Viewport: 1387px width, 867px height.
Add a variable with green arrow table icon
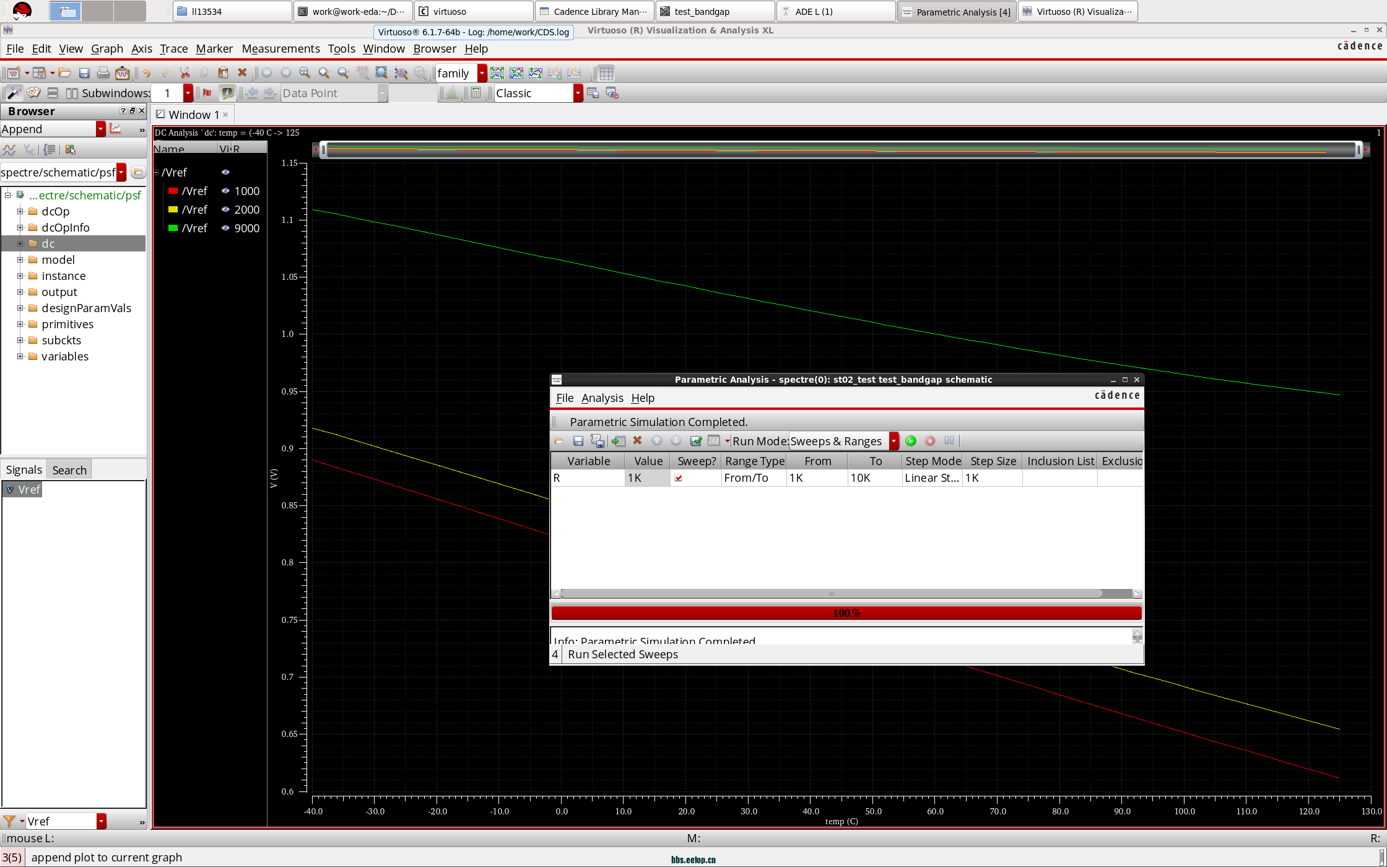618,441
